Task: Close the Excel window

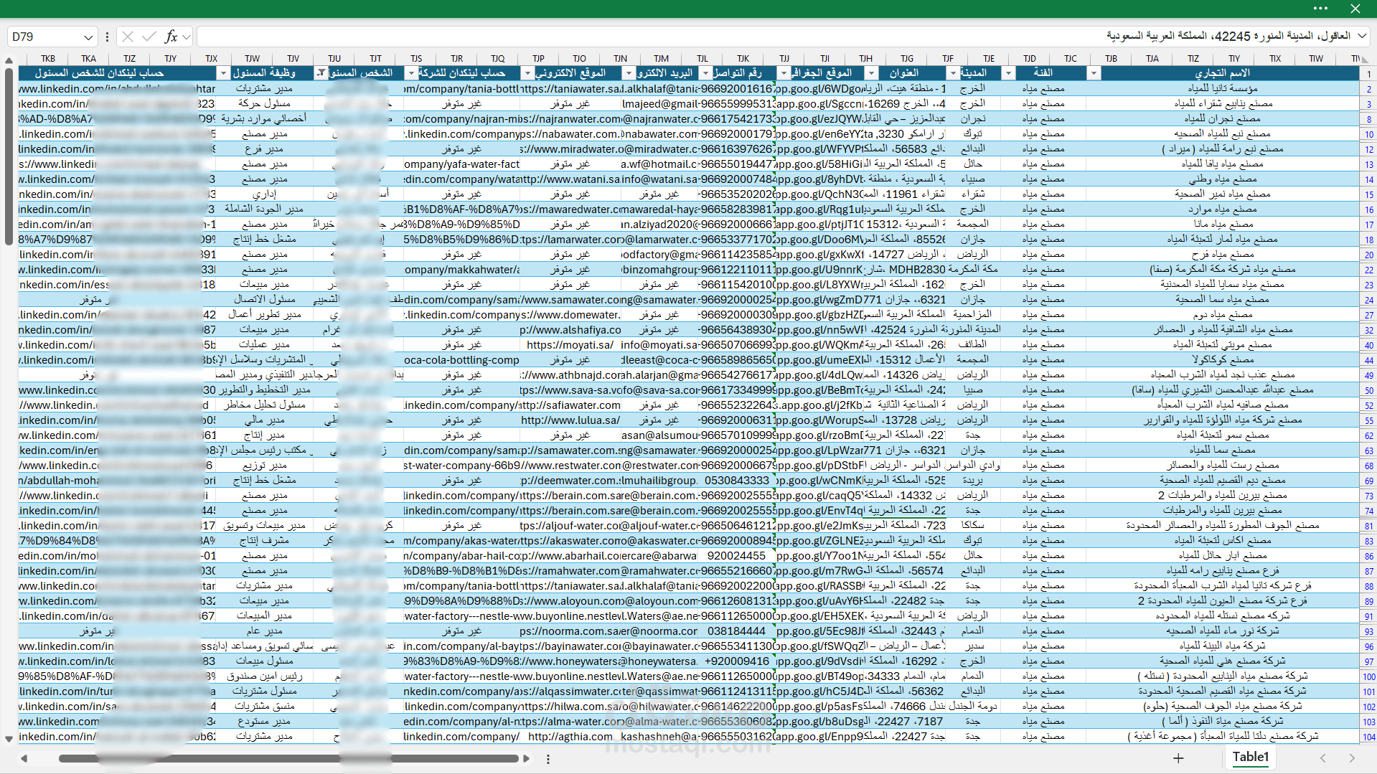Action: coord(1355,9)
